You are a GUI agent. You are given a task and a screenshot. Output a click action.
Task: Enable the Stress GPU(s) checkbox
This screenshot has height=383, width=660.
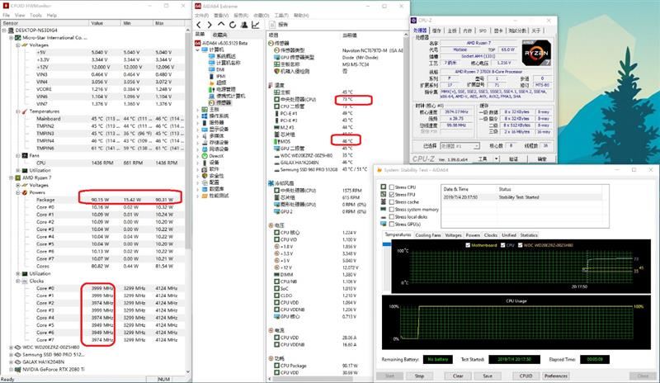(x=392, y=225)
